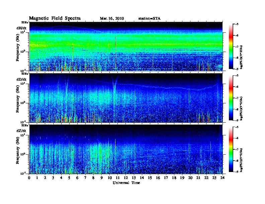Click the "Universal Time" axis title
The image size is (265, 204).
126,183
